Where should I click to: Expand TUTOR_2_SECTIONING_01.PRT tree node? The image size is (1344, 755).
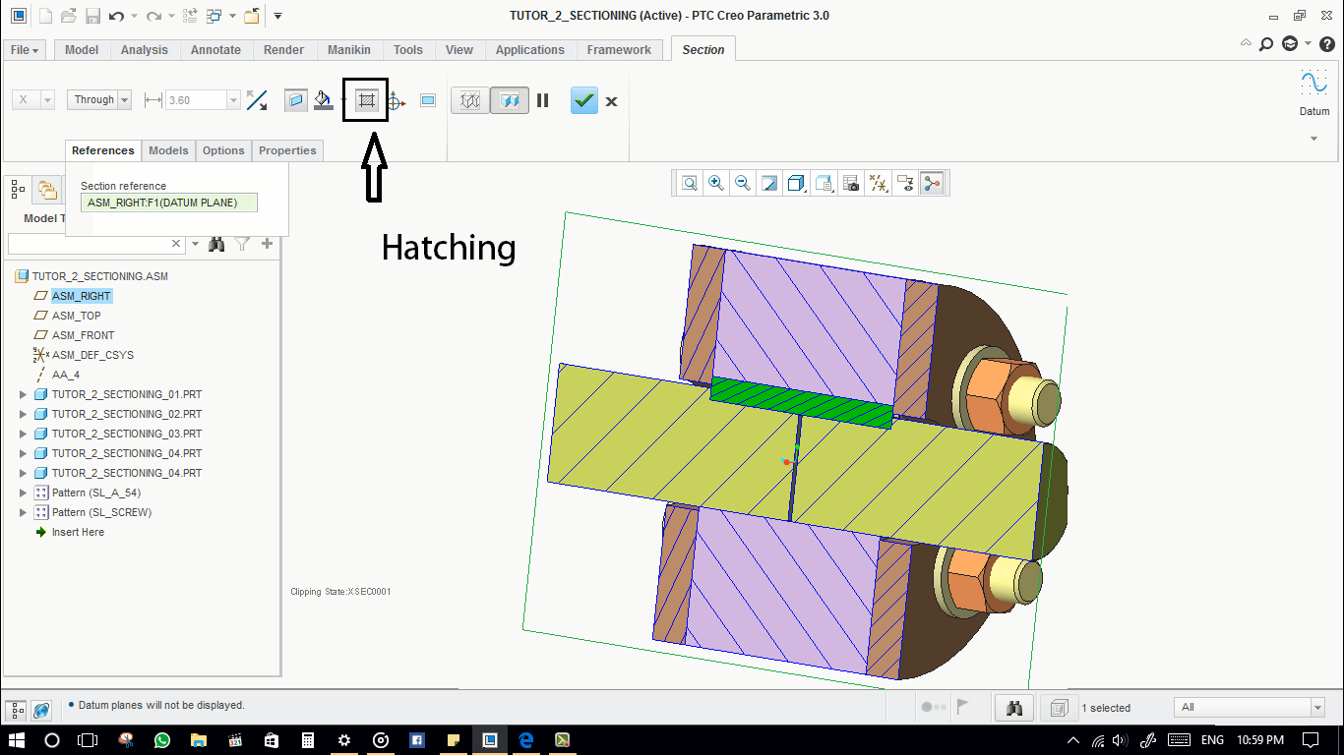(x=24, y=394)
